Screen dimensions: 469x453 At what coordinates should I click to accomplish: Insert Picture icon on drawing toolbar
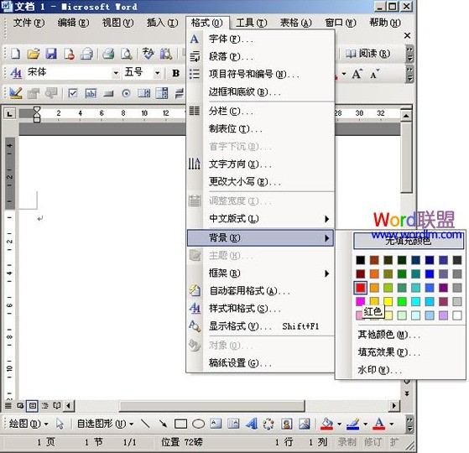click(305, 424)
